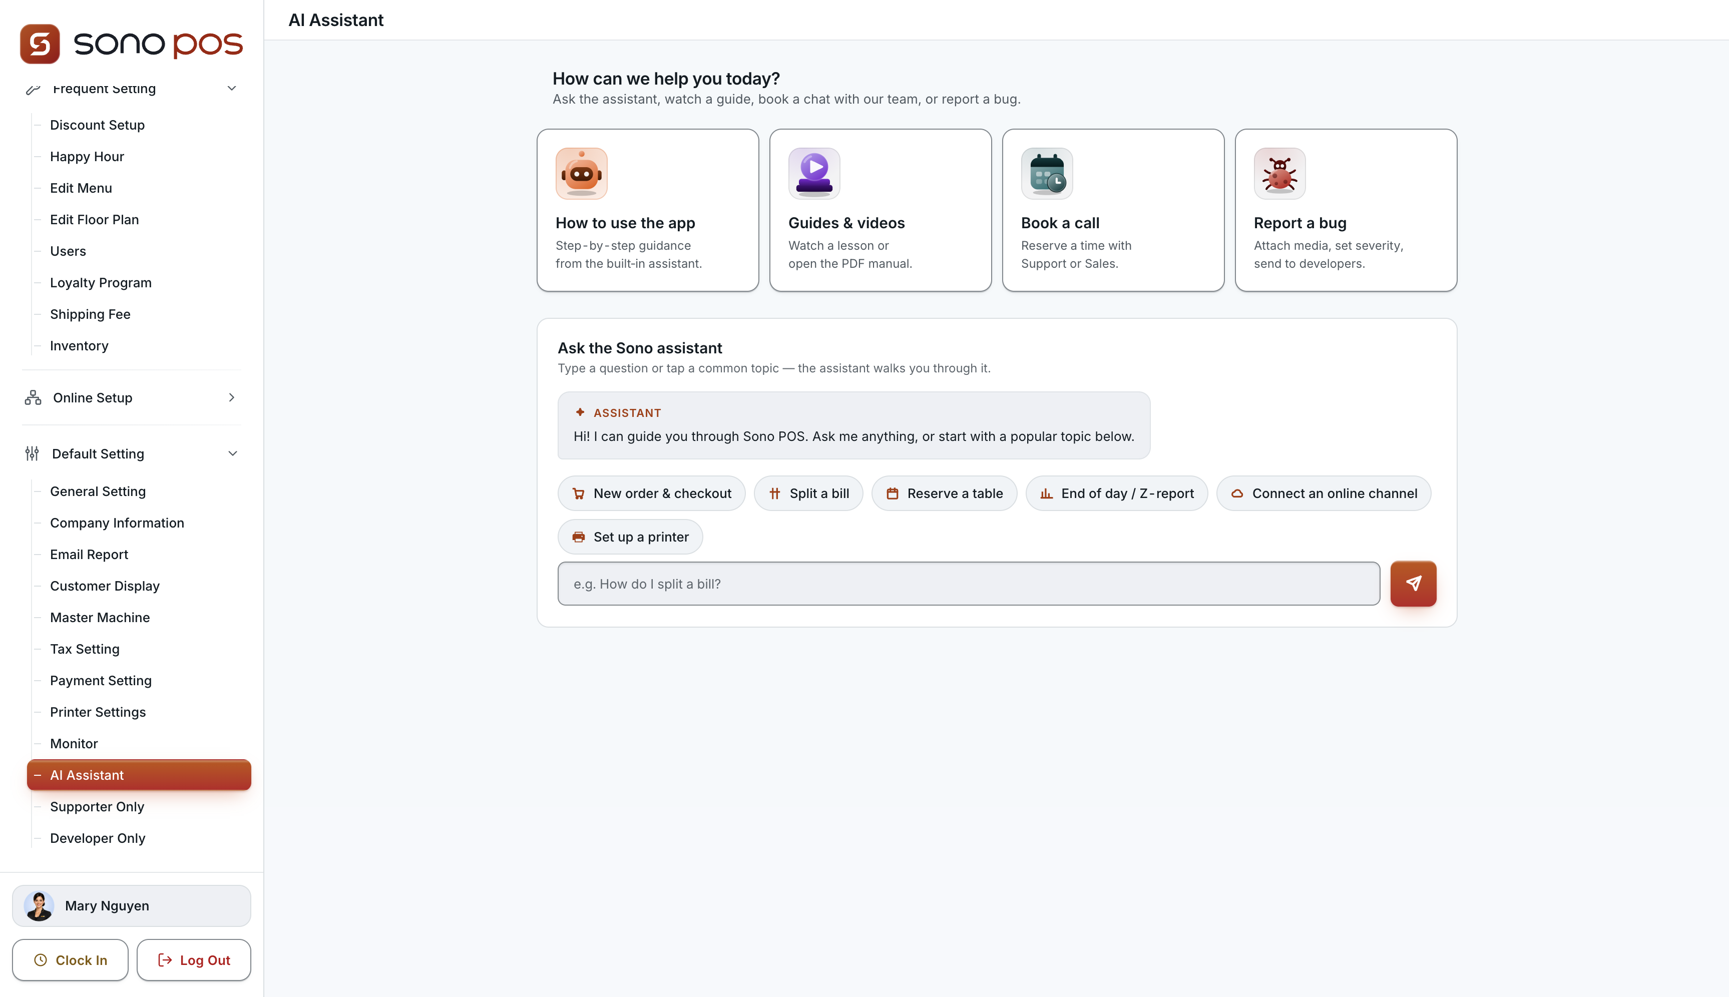Choose the New order & checkout topic
The width and height of the screenshot is (1729, 997).
point(651,493)
